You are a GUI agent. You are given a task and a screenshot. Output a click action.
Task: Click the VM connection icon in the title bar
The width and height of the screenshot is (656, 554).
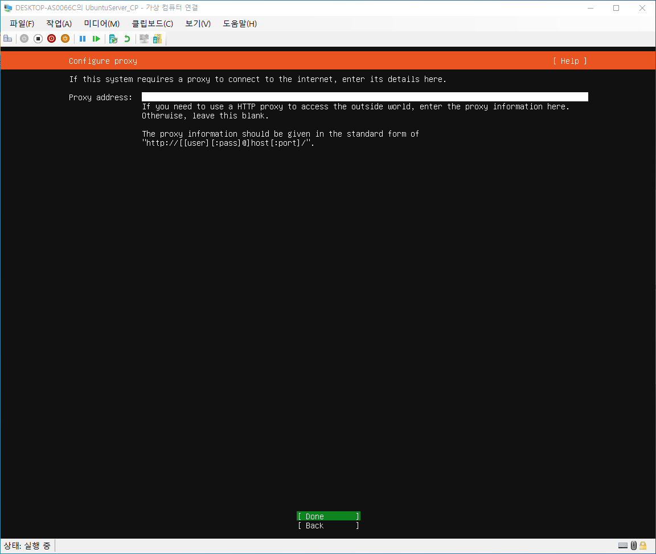8,8
